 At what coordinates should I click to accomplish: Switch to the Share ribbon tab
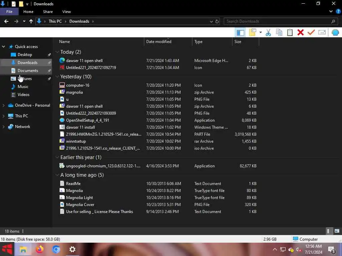48,12
